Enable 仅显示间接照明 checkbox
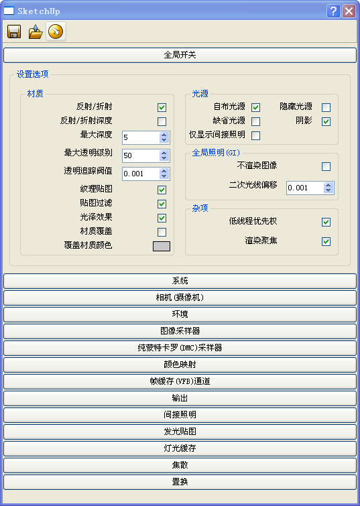Screen dimensions: 360x506 point(255,135)
